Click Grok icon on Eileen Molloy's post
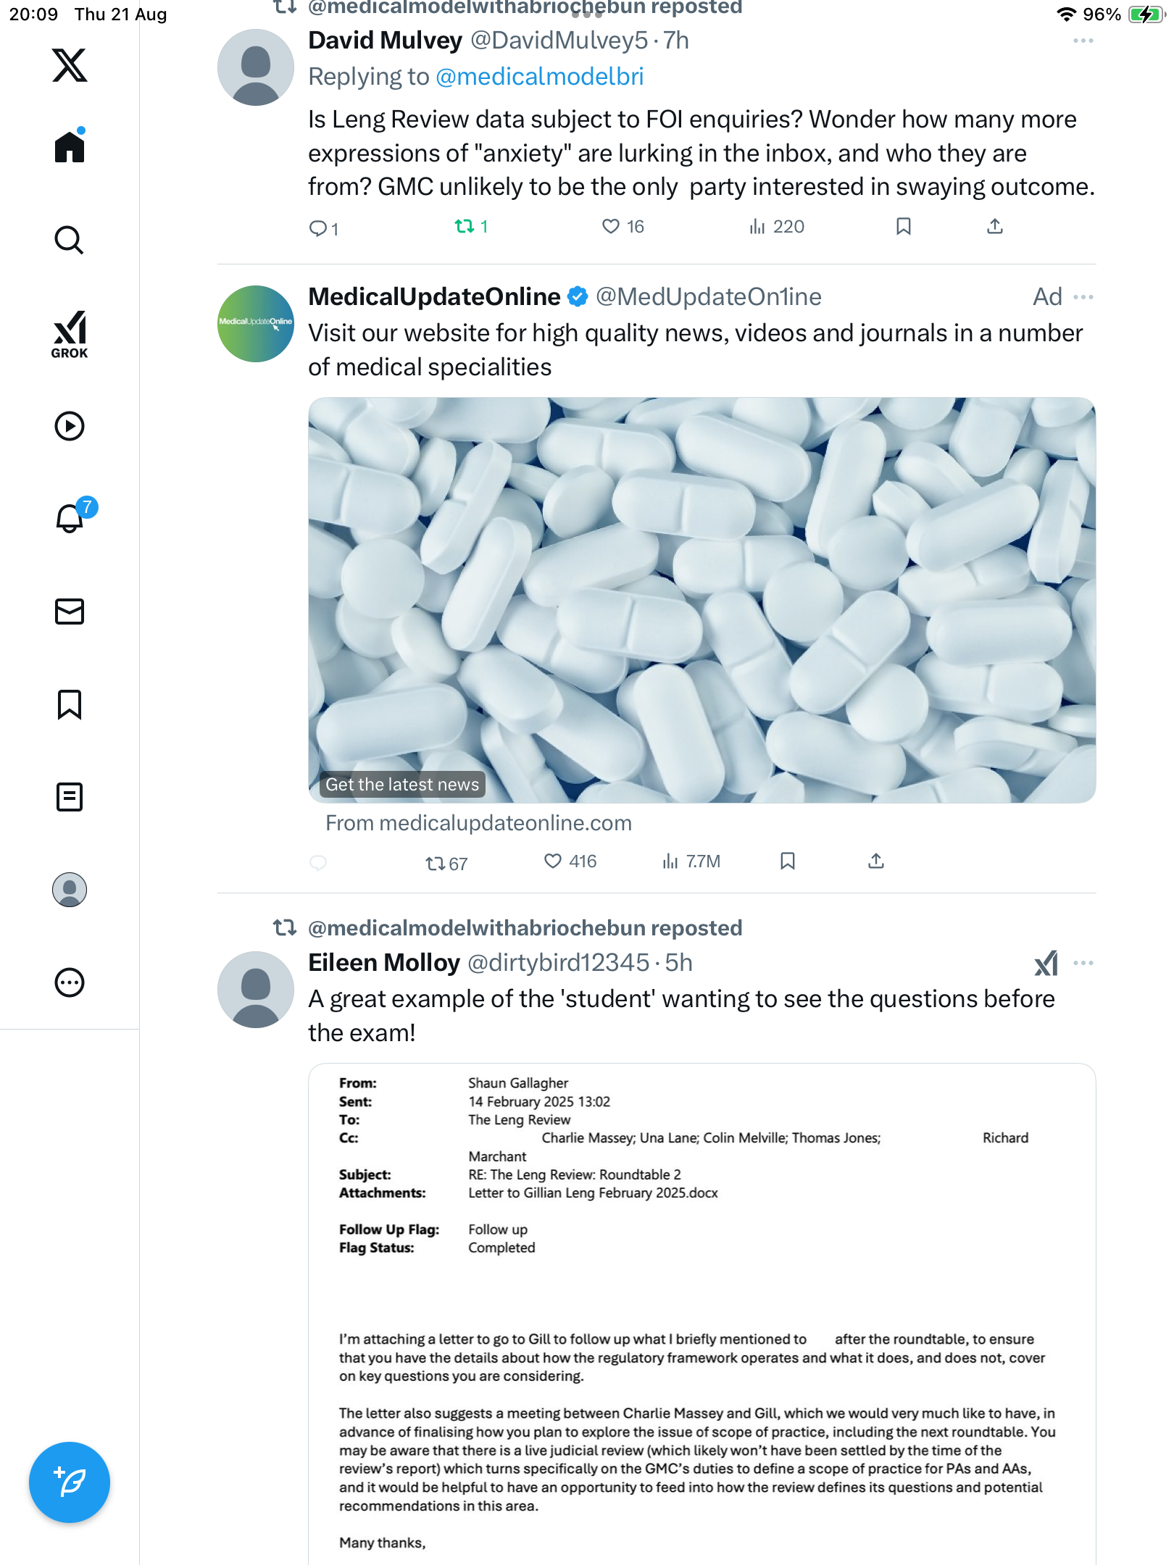1174x1565 pixels. click(x=1046, y=963)
